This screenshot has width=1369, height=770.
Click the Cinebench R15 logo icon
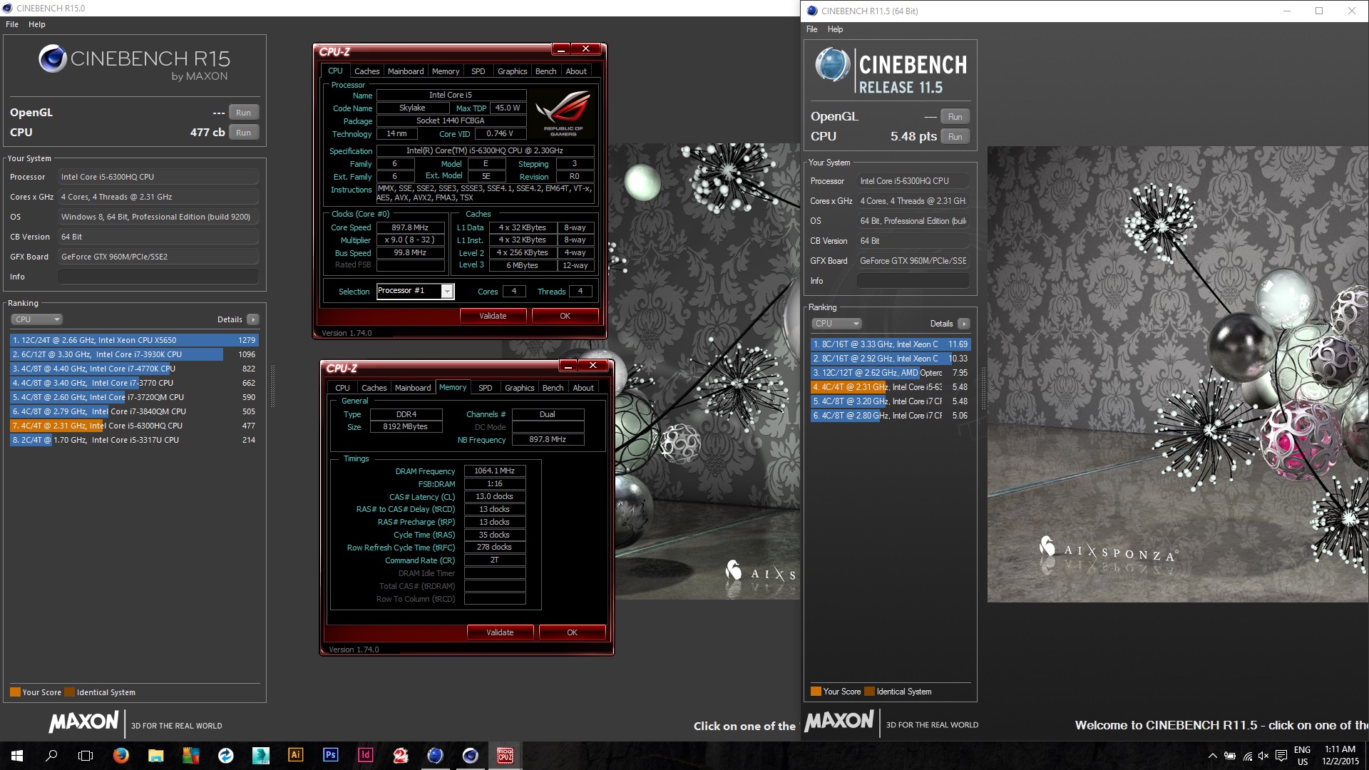[53, 59]
